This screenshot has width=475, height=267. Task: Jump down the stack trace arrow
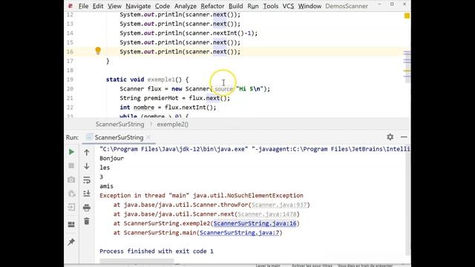pyautogui.click(x=87, y=166)
